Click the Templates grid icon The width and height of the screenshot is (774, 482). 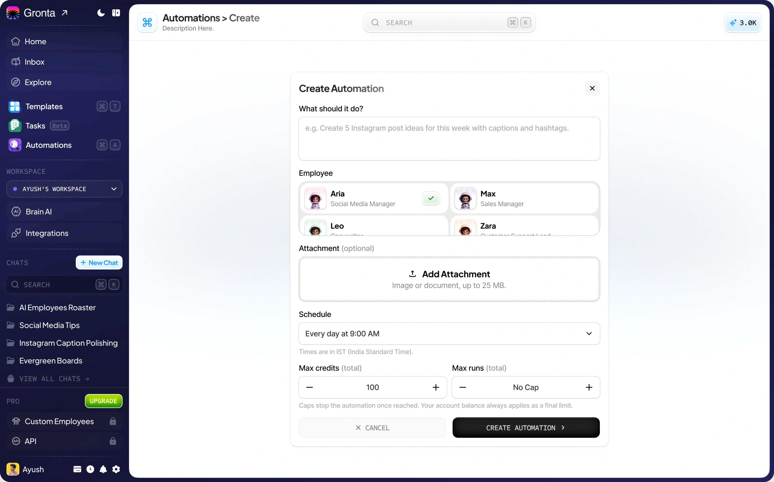tap(15, 106)
